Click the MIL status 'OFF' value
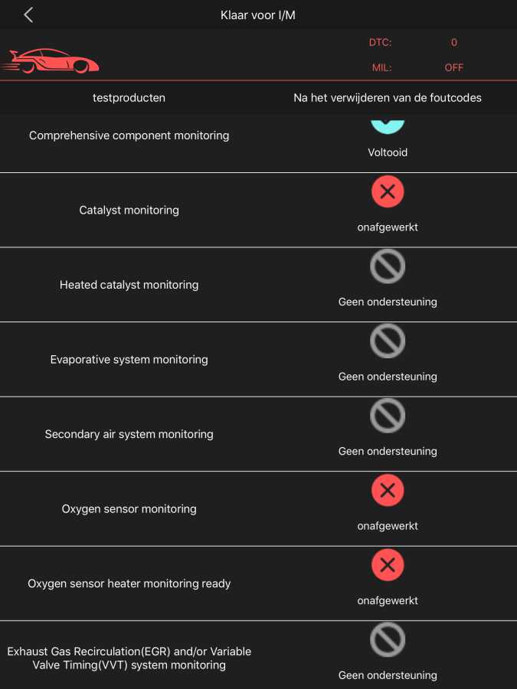 click(x=454, y=67)
